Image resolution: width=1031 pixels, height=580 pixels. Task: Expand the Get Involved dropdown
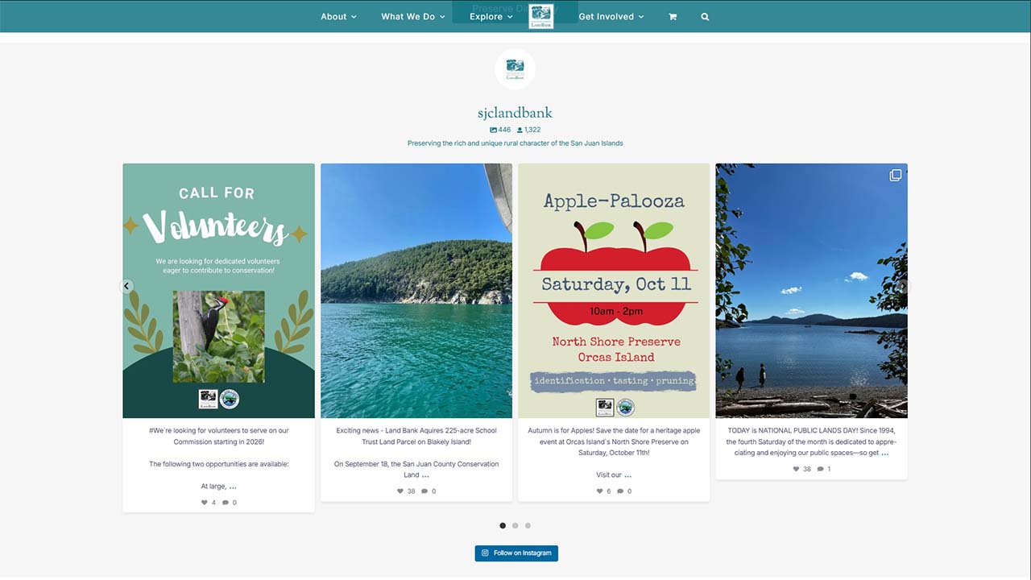(x=611, y=17)
